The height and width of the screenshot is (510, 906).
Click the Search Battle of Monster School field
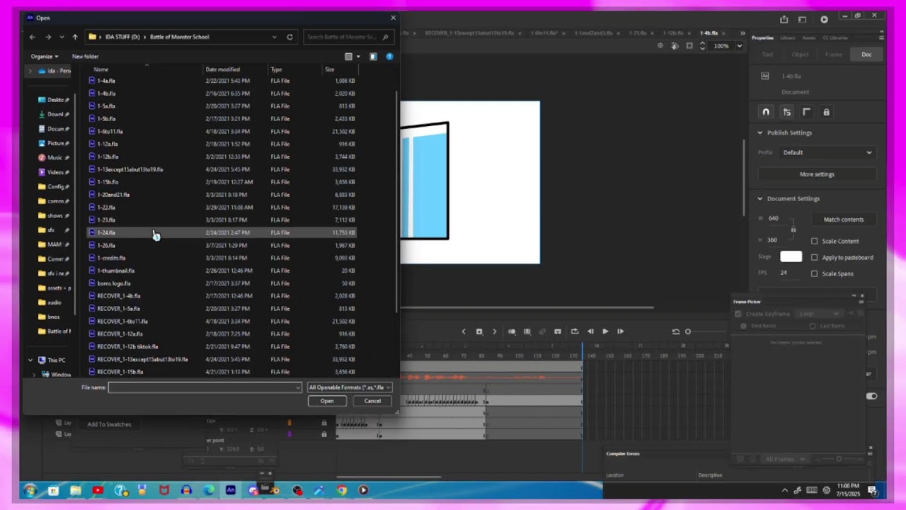tap(347, 37)
